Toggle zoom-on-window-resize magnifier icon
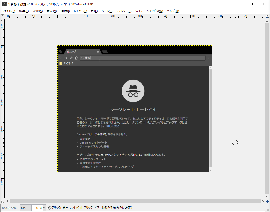Image resolution: width=270 pixels, height=212 pixels. pos(267,16)
